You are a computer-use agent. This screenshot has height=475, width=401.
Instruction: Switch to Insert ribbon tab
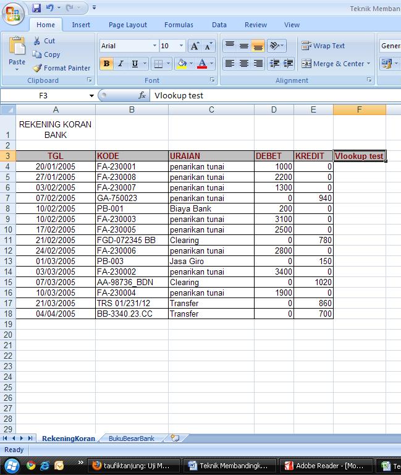click(81, 25)
